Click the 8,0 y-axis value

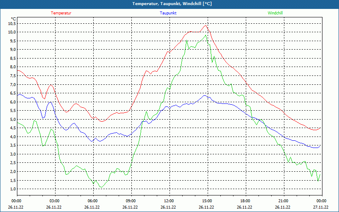pyautogui.click(x=13, y=67)
